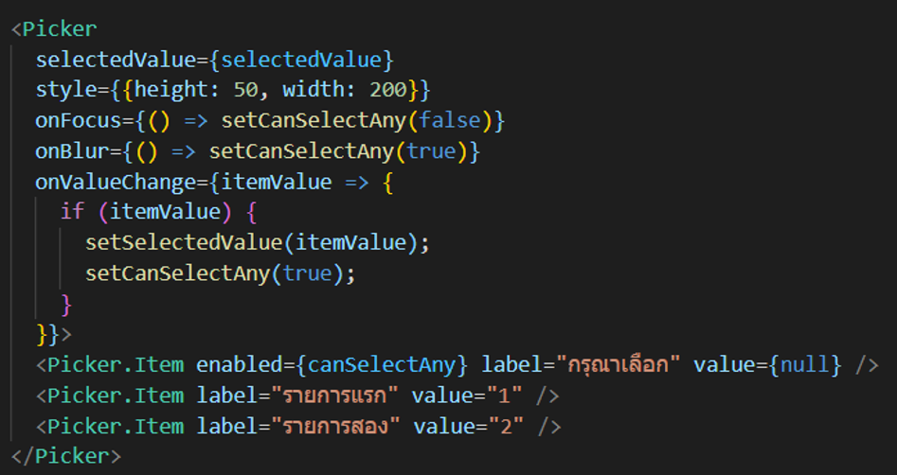This screenshot has height=475, width=897.
Task: Click the label string กรุณาเลือก
Action: point(618,364)
